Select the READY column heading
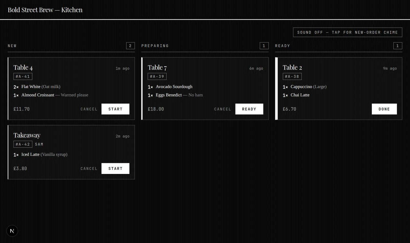The width and height of the screenshot is (410, 243). pos(282,46)
